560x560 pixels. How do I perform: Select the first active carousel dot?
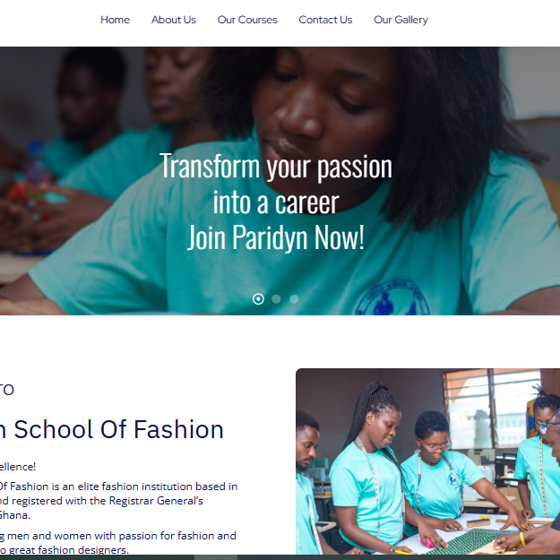click(258, 299)
